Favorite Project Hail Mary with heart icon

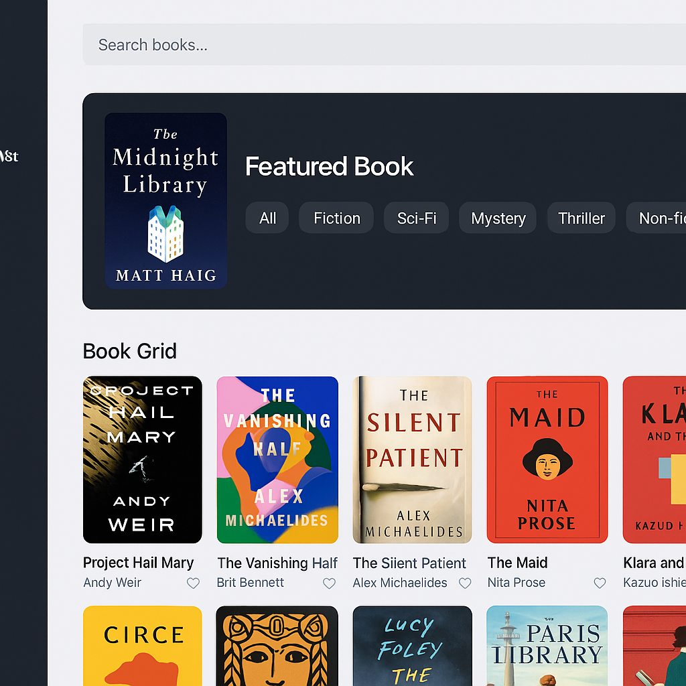click(x=193, y=583)
